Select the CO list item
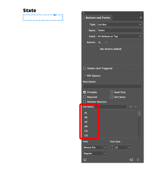This screenshot has height=174, width=154. [x=110, y=136]
